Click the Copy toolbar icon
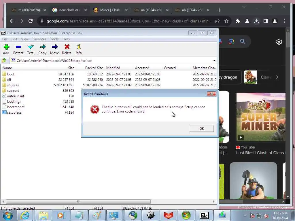Viewport: 295px width, 221px height. (x=43, y=49)
